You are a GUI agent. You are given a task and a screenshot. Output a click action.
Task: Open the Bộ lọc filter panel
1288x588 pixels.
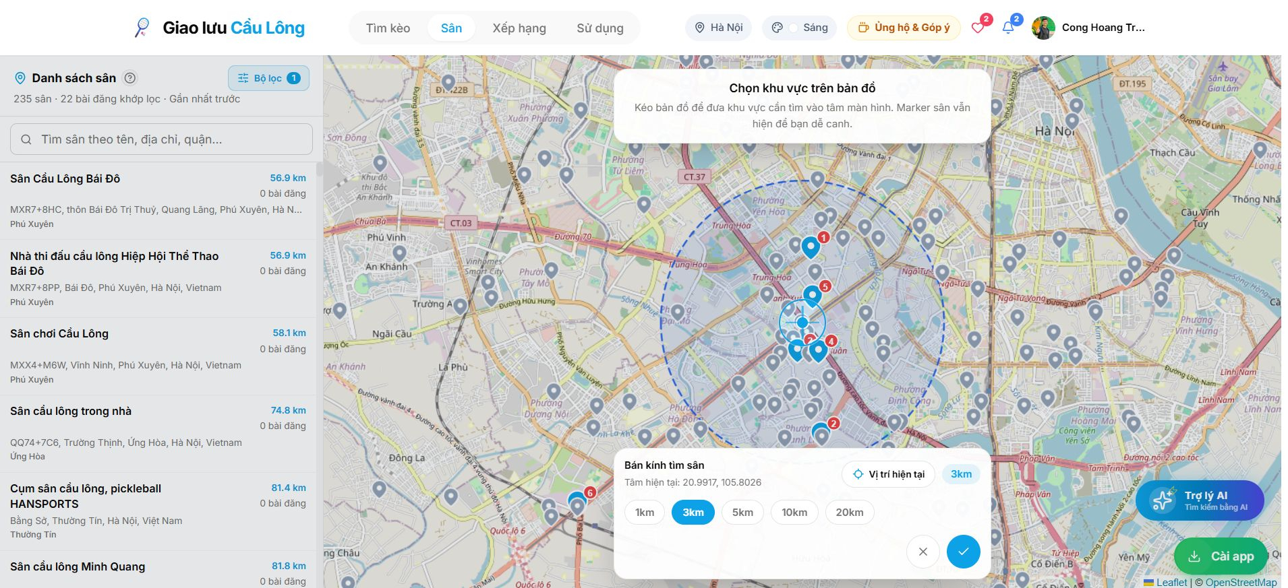click(268, 78)
